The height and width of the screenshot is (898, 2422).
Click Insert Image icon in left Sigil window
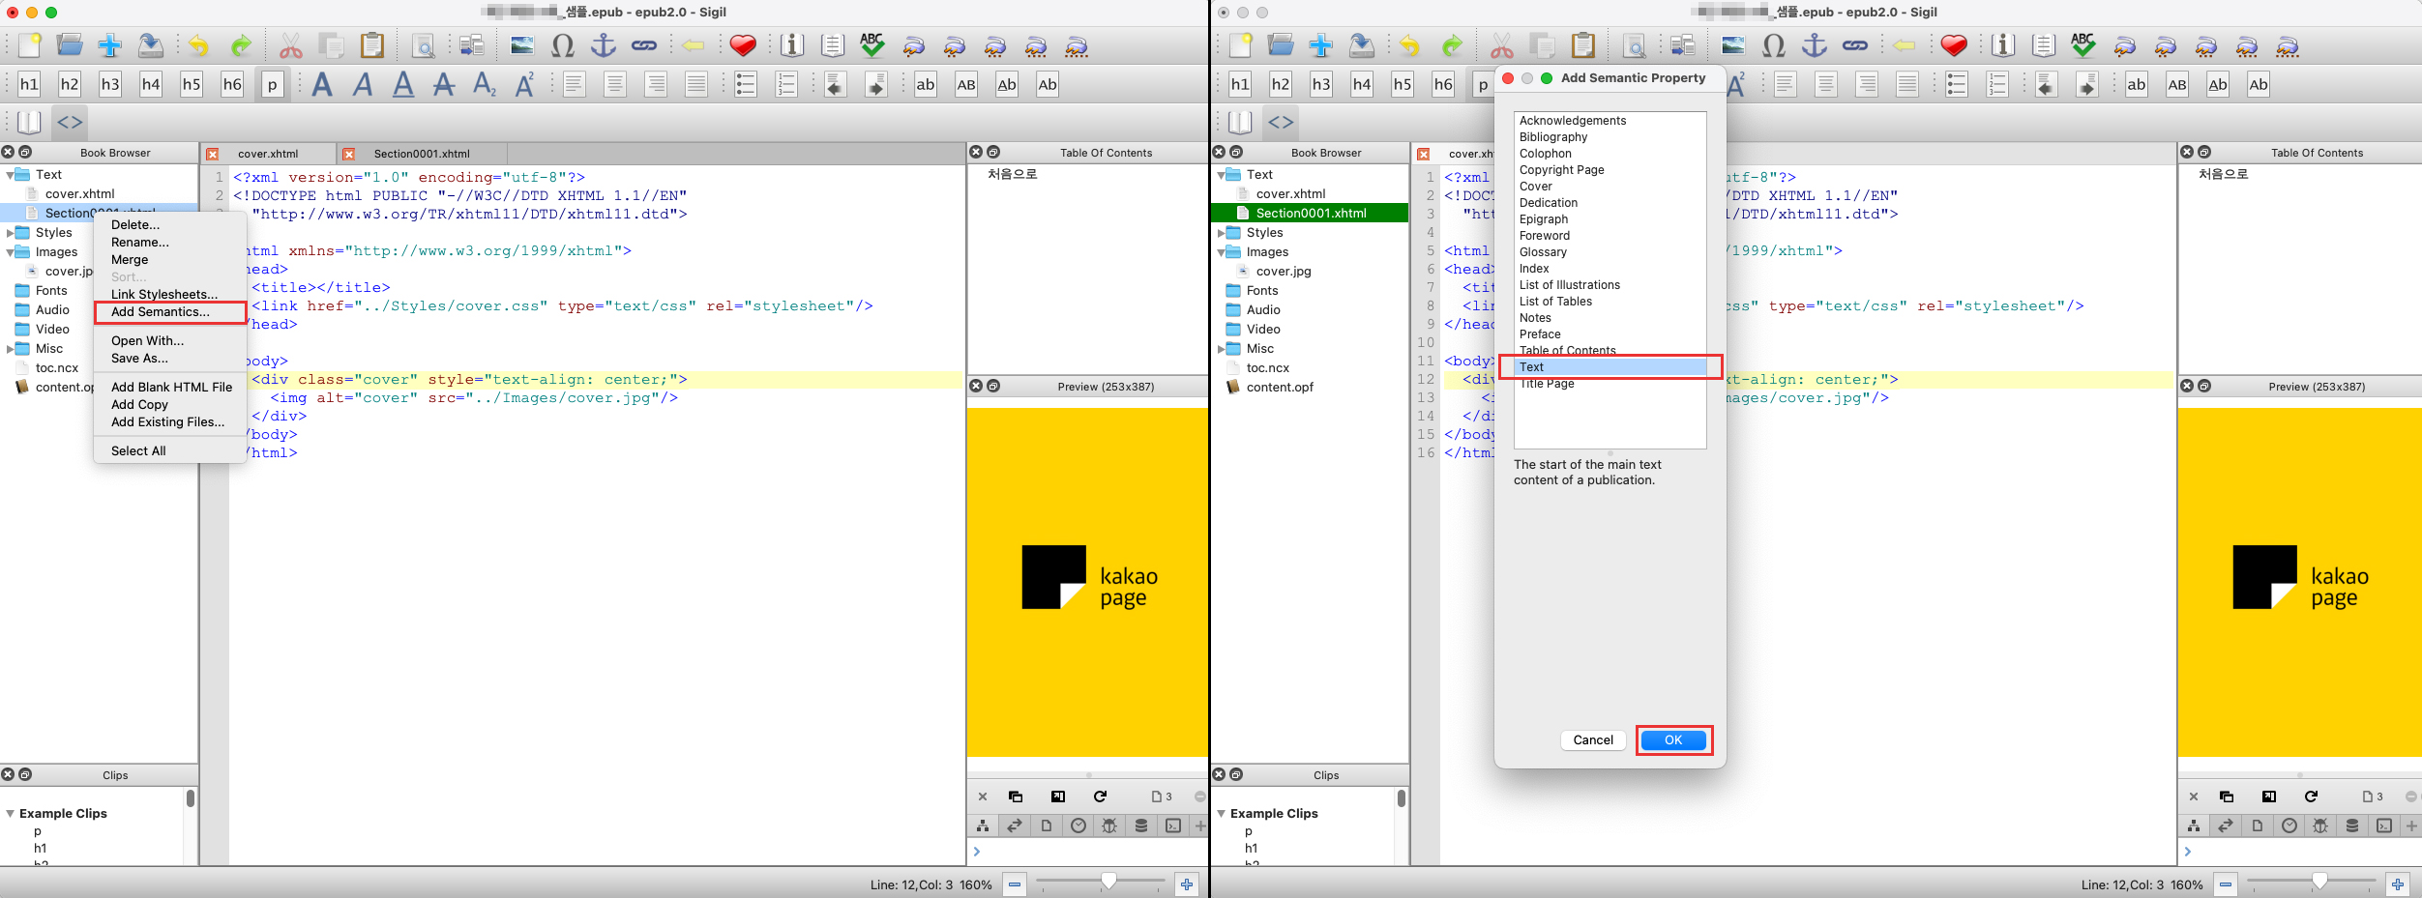click(x=522, y=45)
